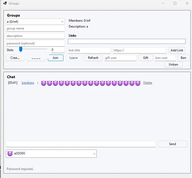Image resolution: width=192 pixels, height=178 pixels.
Task: Click the devil emoji in the user dropdown
Action: point(10,154)
